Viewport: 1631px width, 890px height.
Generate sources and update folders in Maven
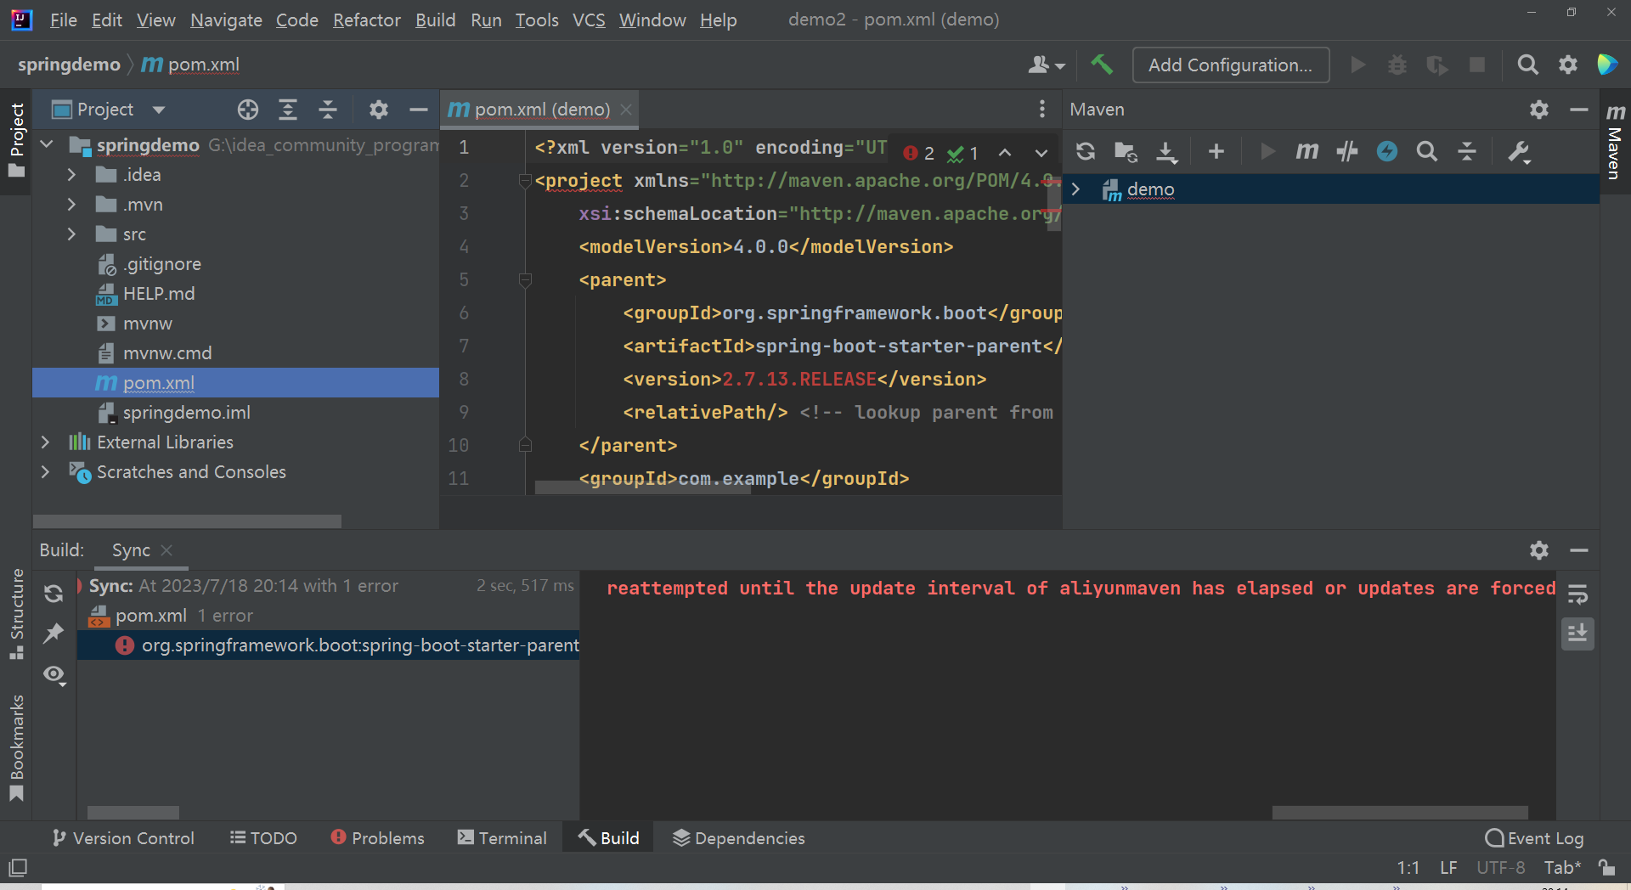[1126, 152]
